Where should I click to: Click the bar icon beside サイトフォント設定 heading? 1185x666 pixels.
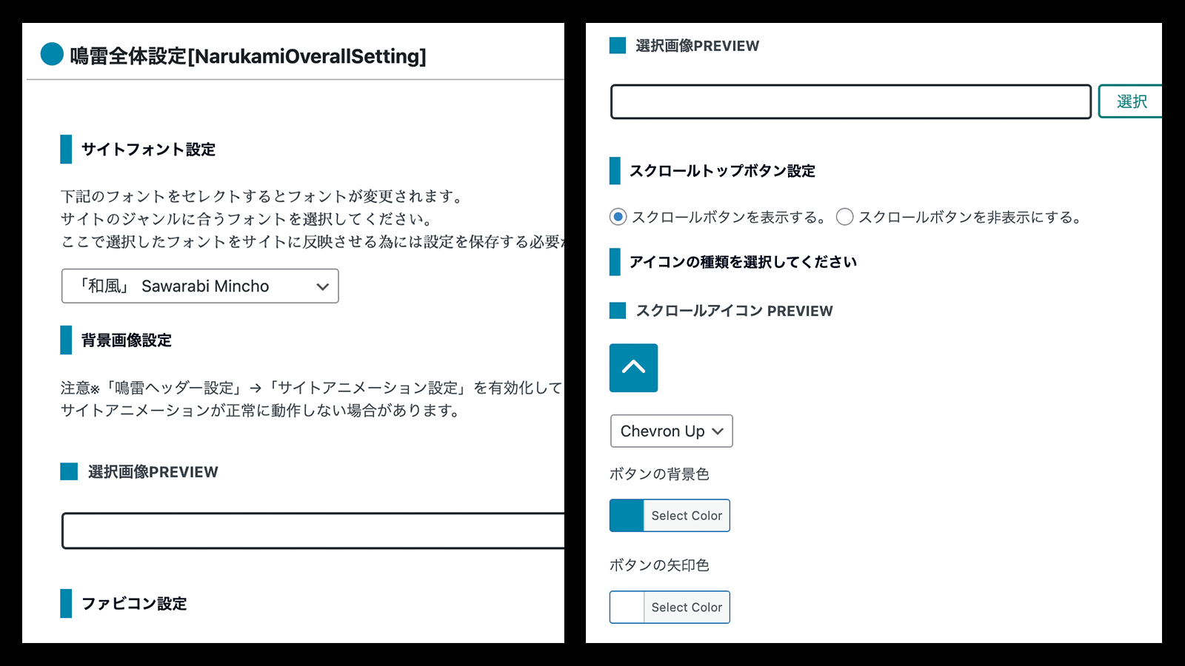[x=64, y=150]
